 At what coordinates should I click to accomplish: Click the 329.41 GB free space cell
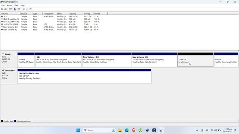pyautogui.click(x=88, y=27)
